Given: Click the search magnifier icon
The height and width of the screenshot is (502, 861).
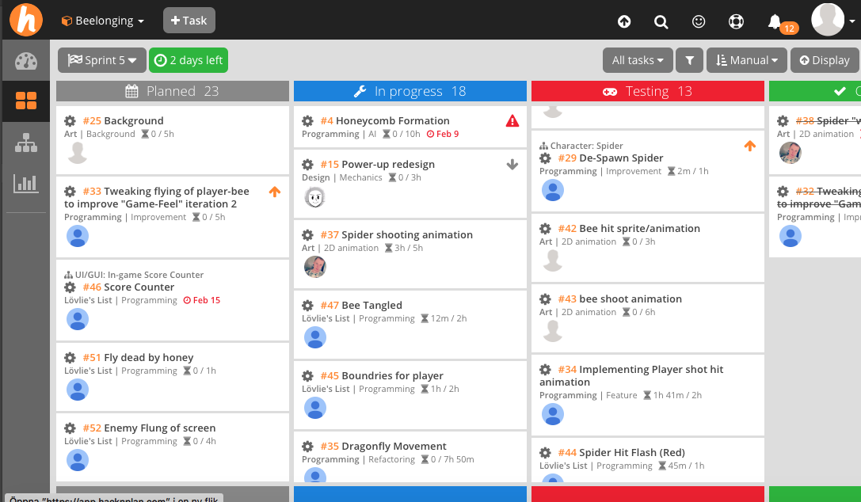Looking at the screenshot, I should coord(661,21).
